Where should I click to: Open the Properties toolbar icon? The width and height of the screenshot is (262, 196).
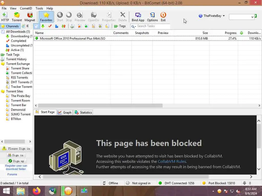coord(109,17)
